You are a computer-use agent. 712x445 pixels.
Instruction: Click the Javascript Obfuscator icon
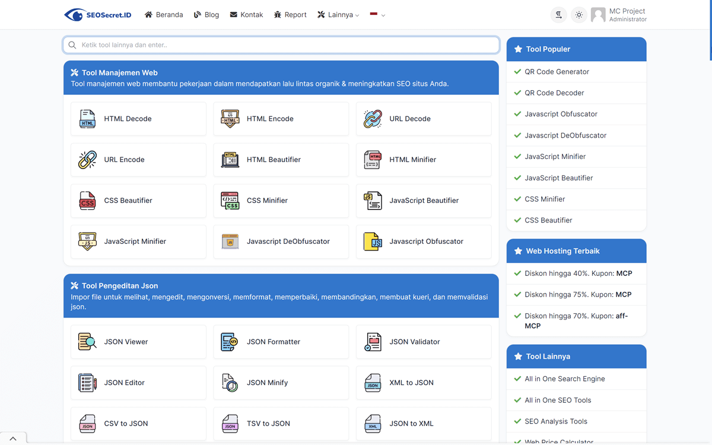coord(372,241)
